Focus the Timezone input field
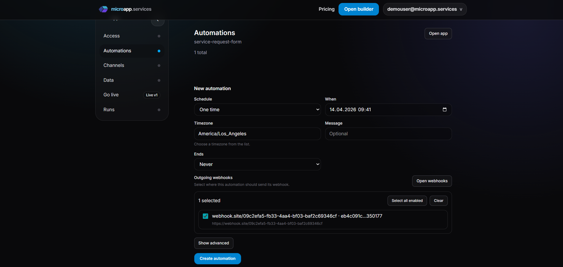Image resolution: width=563 pixels, height=267 pixels. coord(257,134)
